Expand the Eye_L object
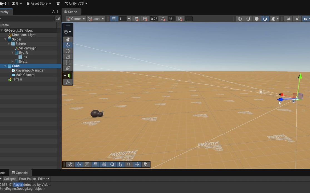The height and width of the screenshot is (193, 310). pos(13,61)
